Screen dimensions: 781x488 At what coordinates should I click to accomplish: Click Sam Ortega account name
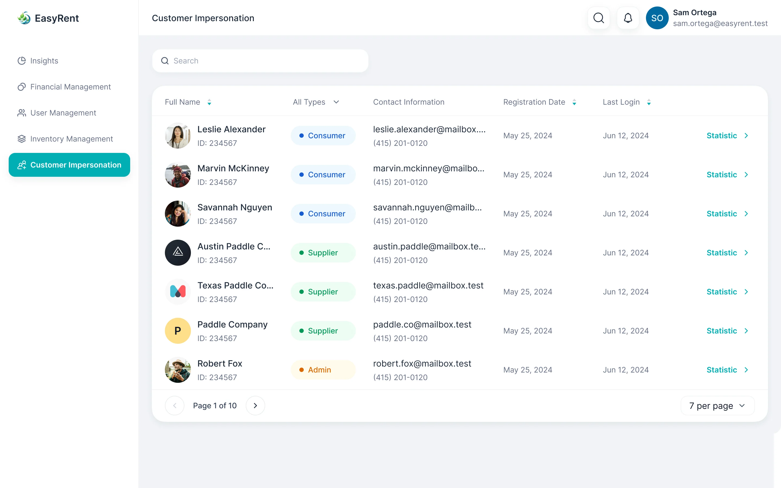694,12
